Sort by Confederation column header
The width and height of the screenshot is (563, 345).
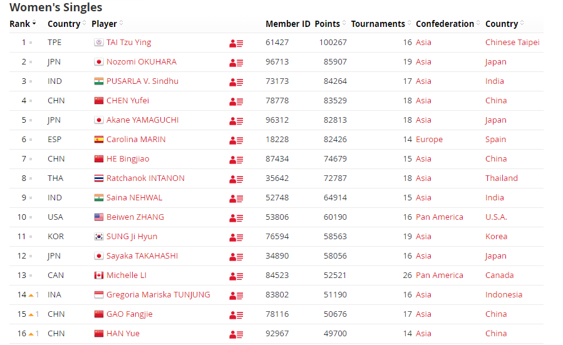[448, 24]
